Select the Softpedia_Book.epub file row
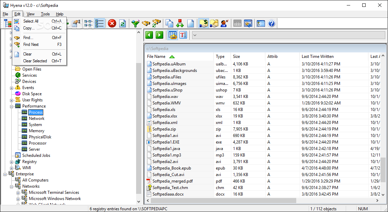 click(x=262, y=168)
